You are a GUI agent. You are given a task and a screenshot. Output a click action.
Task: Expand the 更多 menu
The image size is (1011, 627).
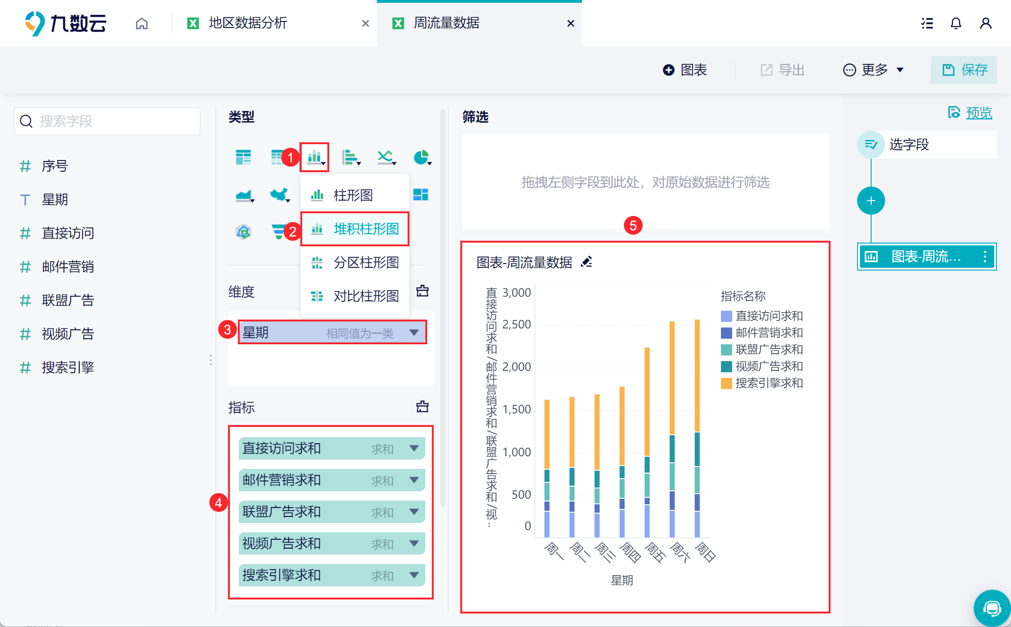(x=873, y=70)
